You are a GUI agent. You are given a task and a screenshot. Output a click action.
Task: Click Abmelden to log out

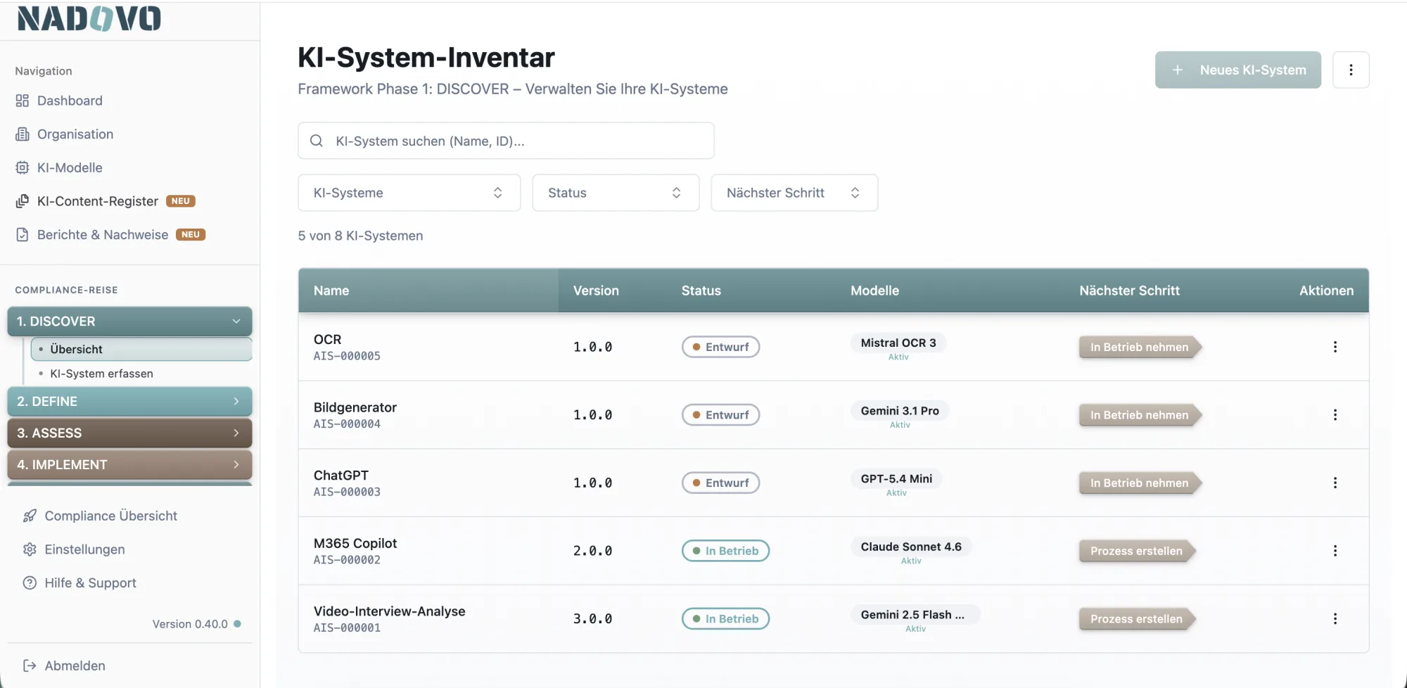pos(75,665)
